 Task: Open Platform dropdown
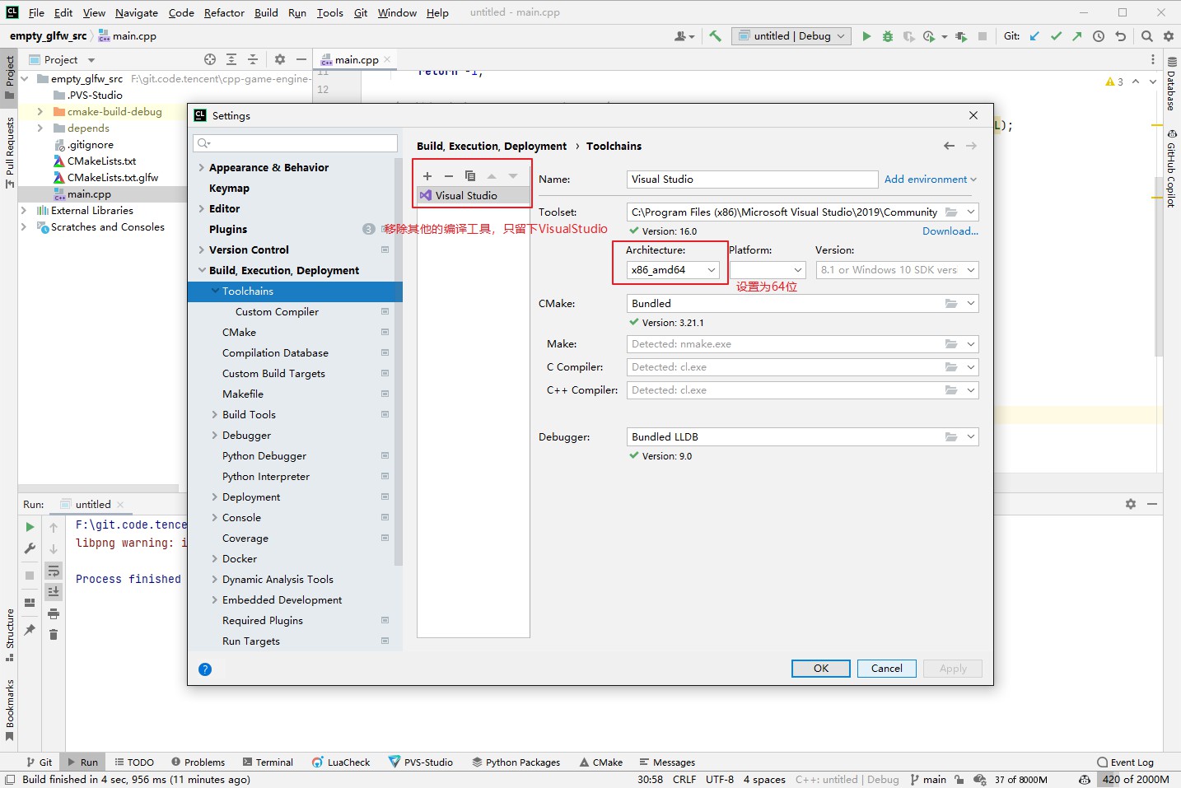point(768,270)
